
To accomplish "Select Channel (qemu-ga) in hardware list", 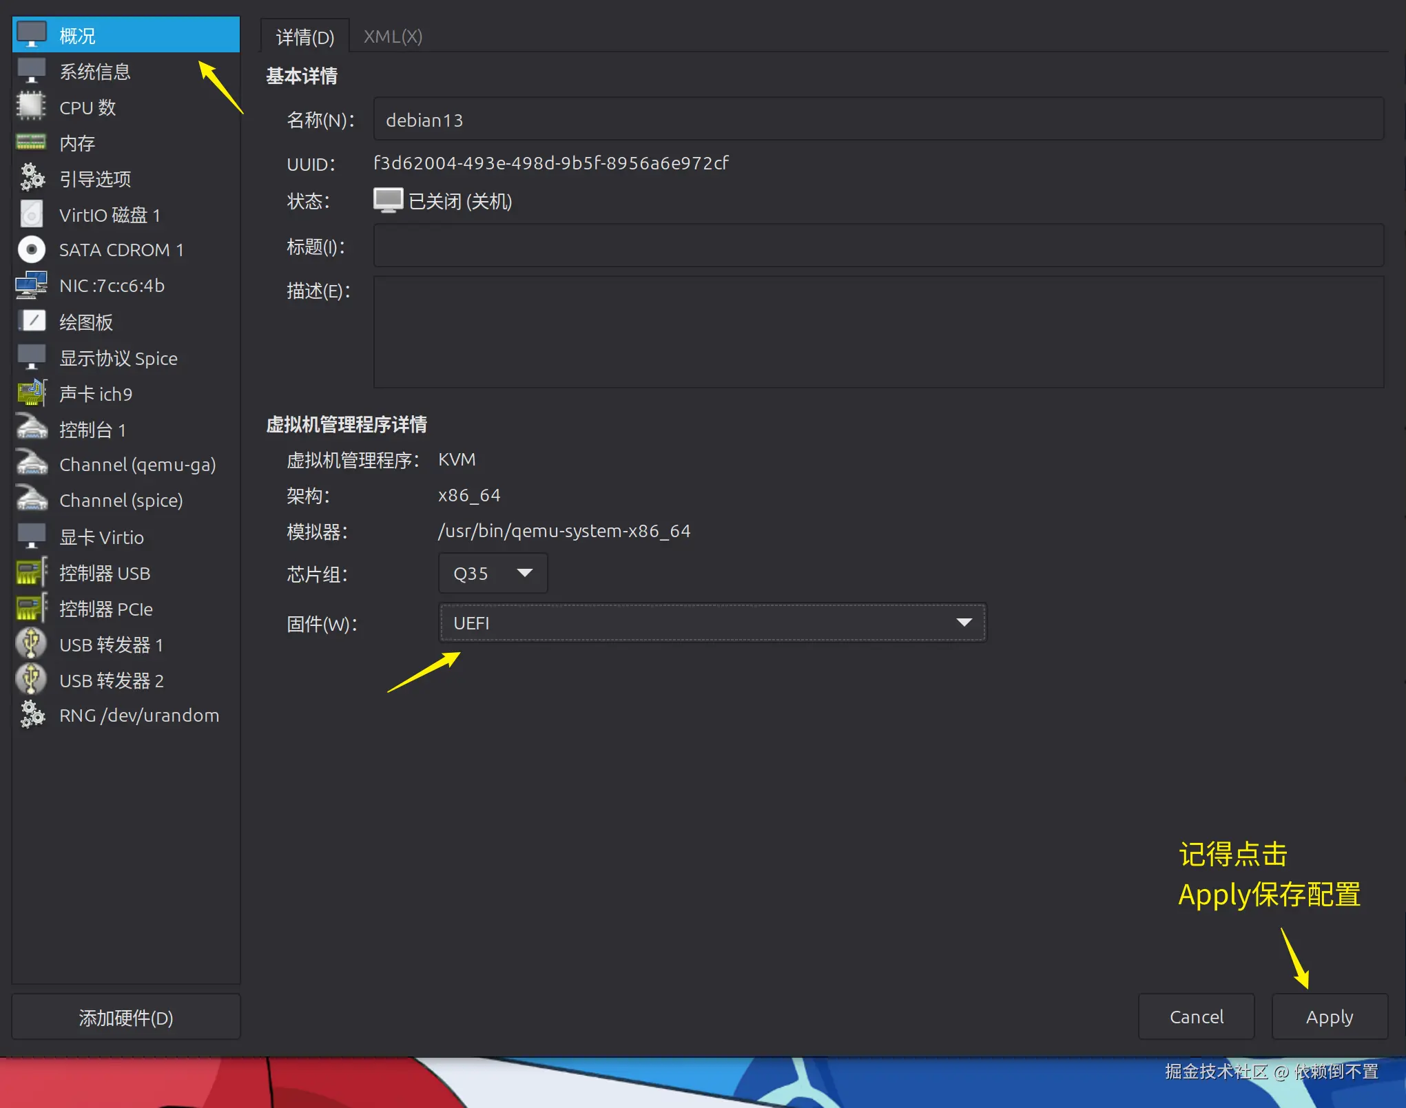I will 137,465.
